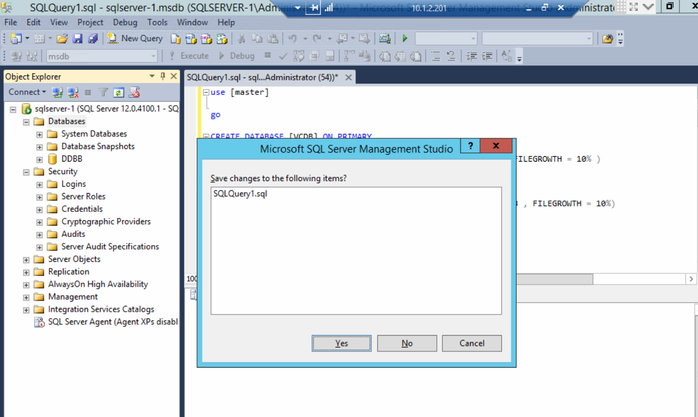Click the Open File folder icon
The width and height of the screenshot is (698, 417).
pyautogui.click(x=62, y=39)
